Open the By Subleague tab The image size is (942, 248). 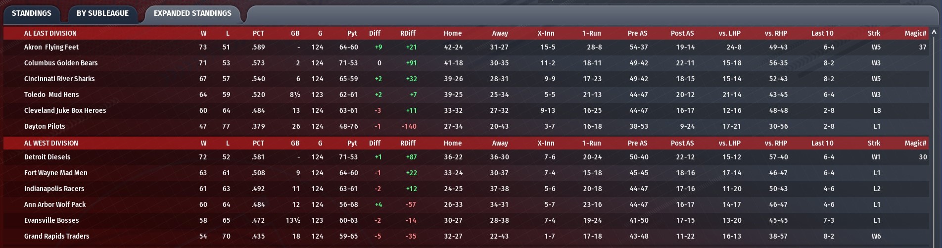point(102,13)
